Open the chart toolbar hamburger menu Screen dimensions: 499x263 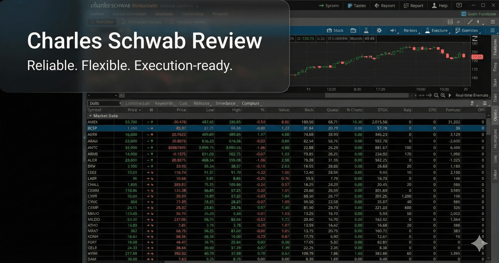click(493, 30)
